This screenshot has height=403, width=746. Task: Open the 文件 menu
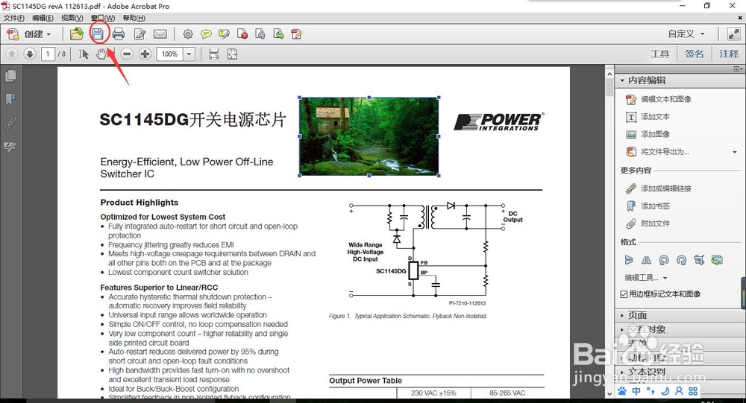[13, 18]
